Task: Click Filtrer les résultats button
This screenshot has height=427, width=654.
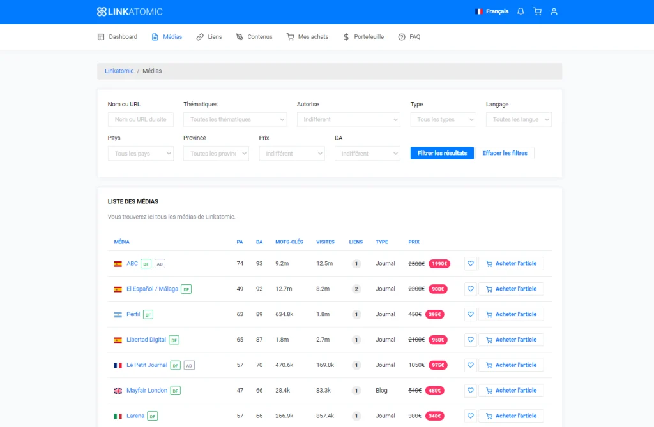Action: [442, 153]
